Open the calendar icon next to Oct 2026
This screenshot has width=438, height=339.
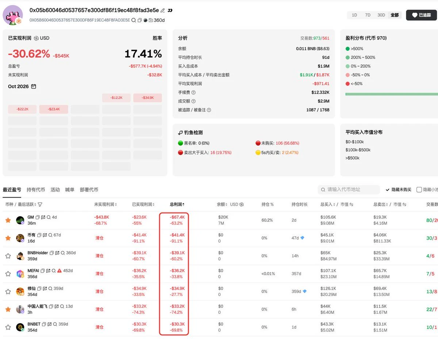pos(34,87)
